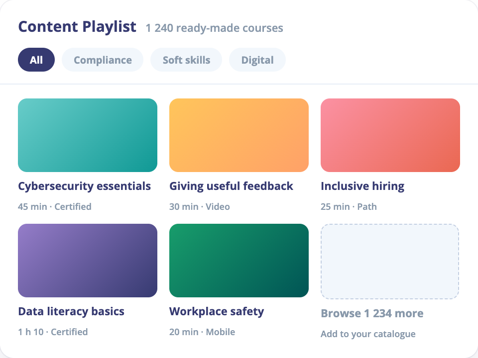
Task: Filter courses by Digital
Action: pos(257,60)
